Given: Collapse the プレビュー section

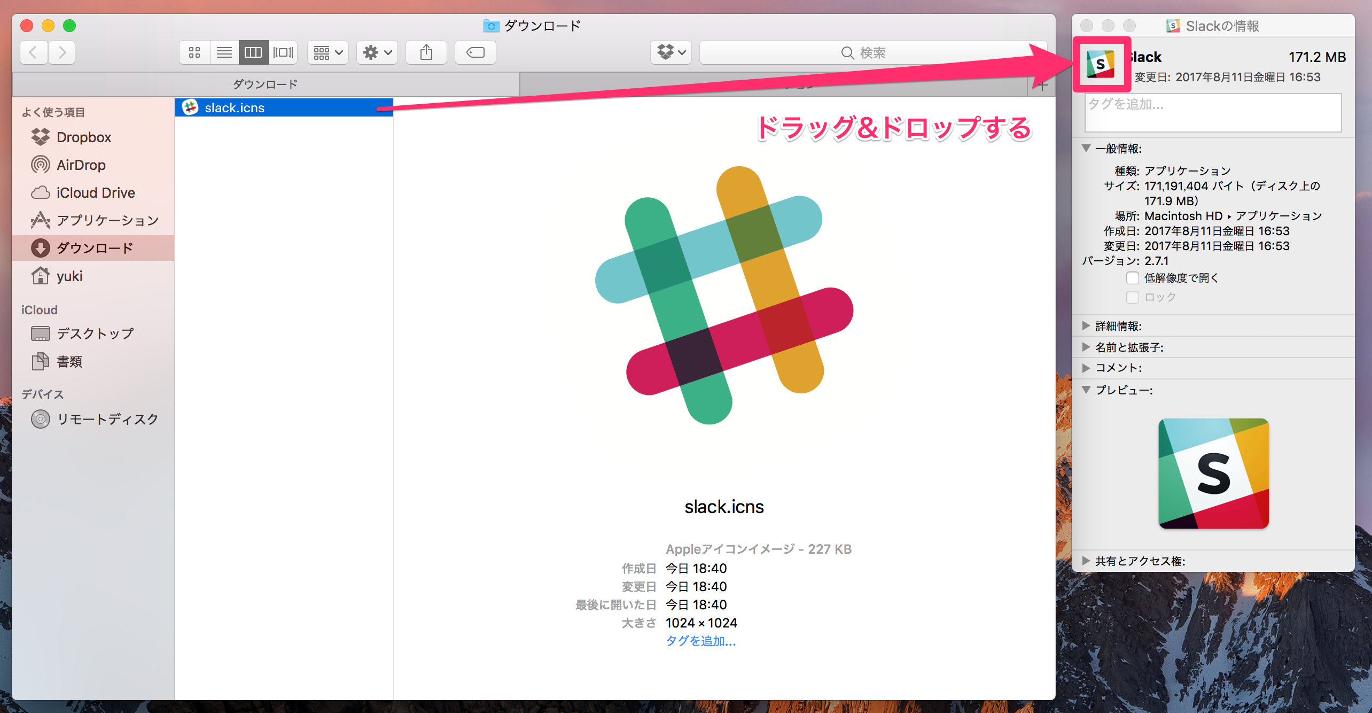Looking at the screenshot, I should (1086, 390).
